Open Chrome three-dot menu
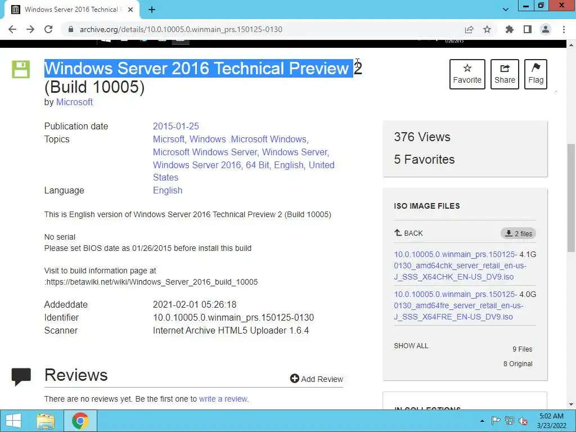576x432 pixels. (x=564, y=29)
